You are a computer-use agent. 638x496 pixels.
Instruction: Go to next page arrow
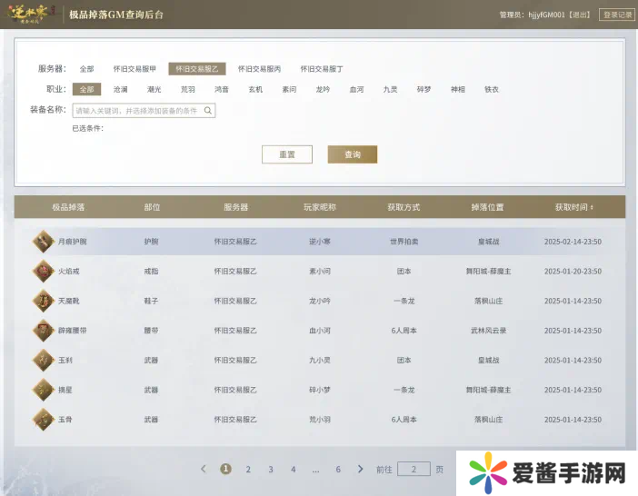tap(360, 469)
